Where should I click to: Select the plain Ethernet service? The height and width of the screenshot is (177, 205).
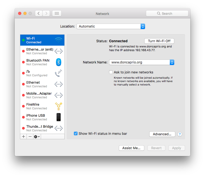42,84
